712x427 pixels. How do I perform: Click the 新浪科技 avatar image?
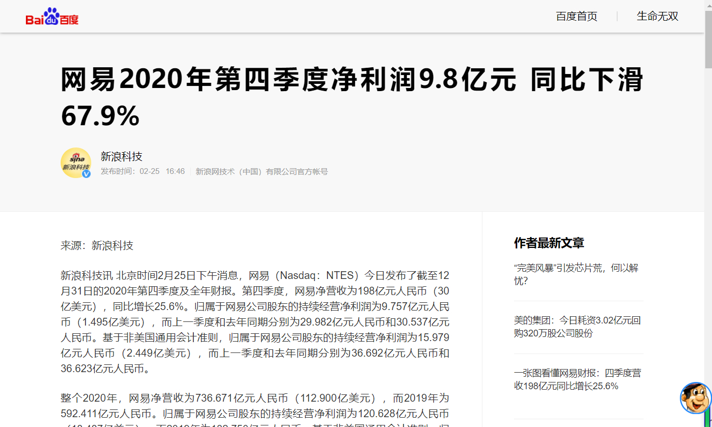click(76, 163)
